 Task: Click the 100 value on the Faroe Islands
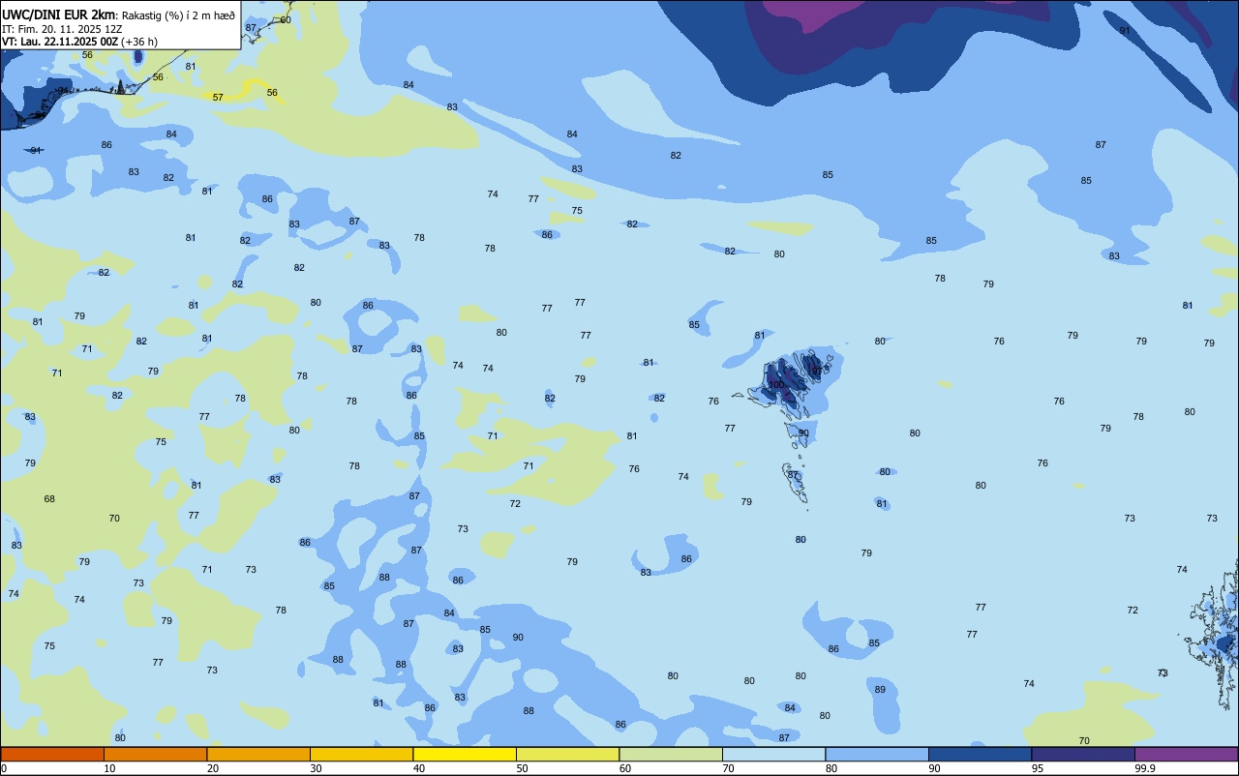pos(776,385)
